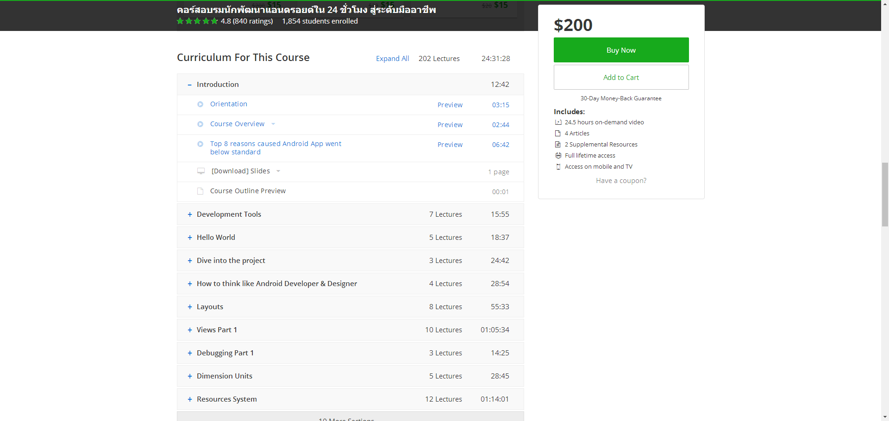Click Preview for the Orientation lecture
This screenshot has width=889, height=421.
[x=450, y=105]
